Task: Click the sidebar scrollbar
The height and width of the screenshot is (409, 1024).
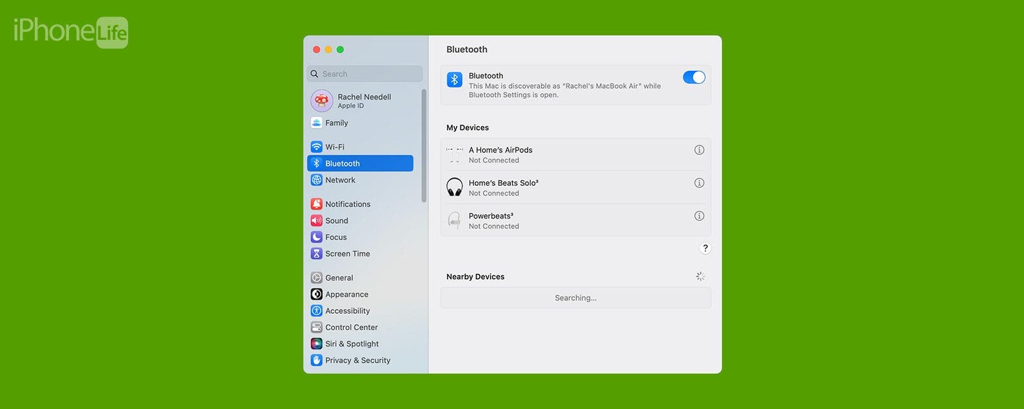Action: [424, 146]
